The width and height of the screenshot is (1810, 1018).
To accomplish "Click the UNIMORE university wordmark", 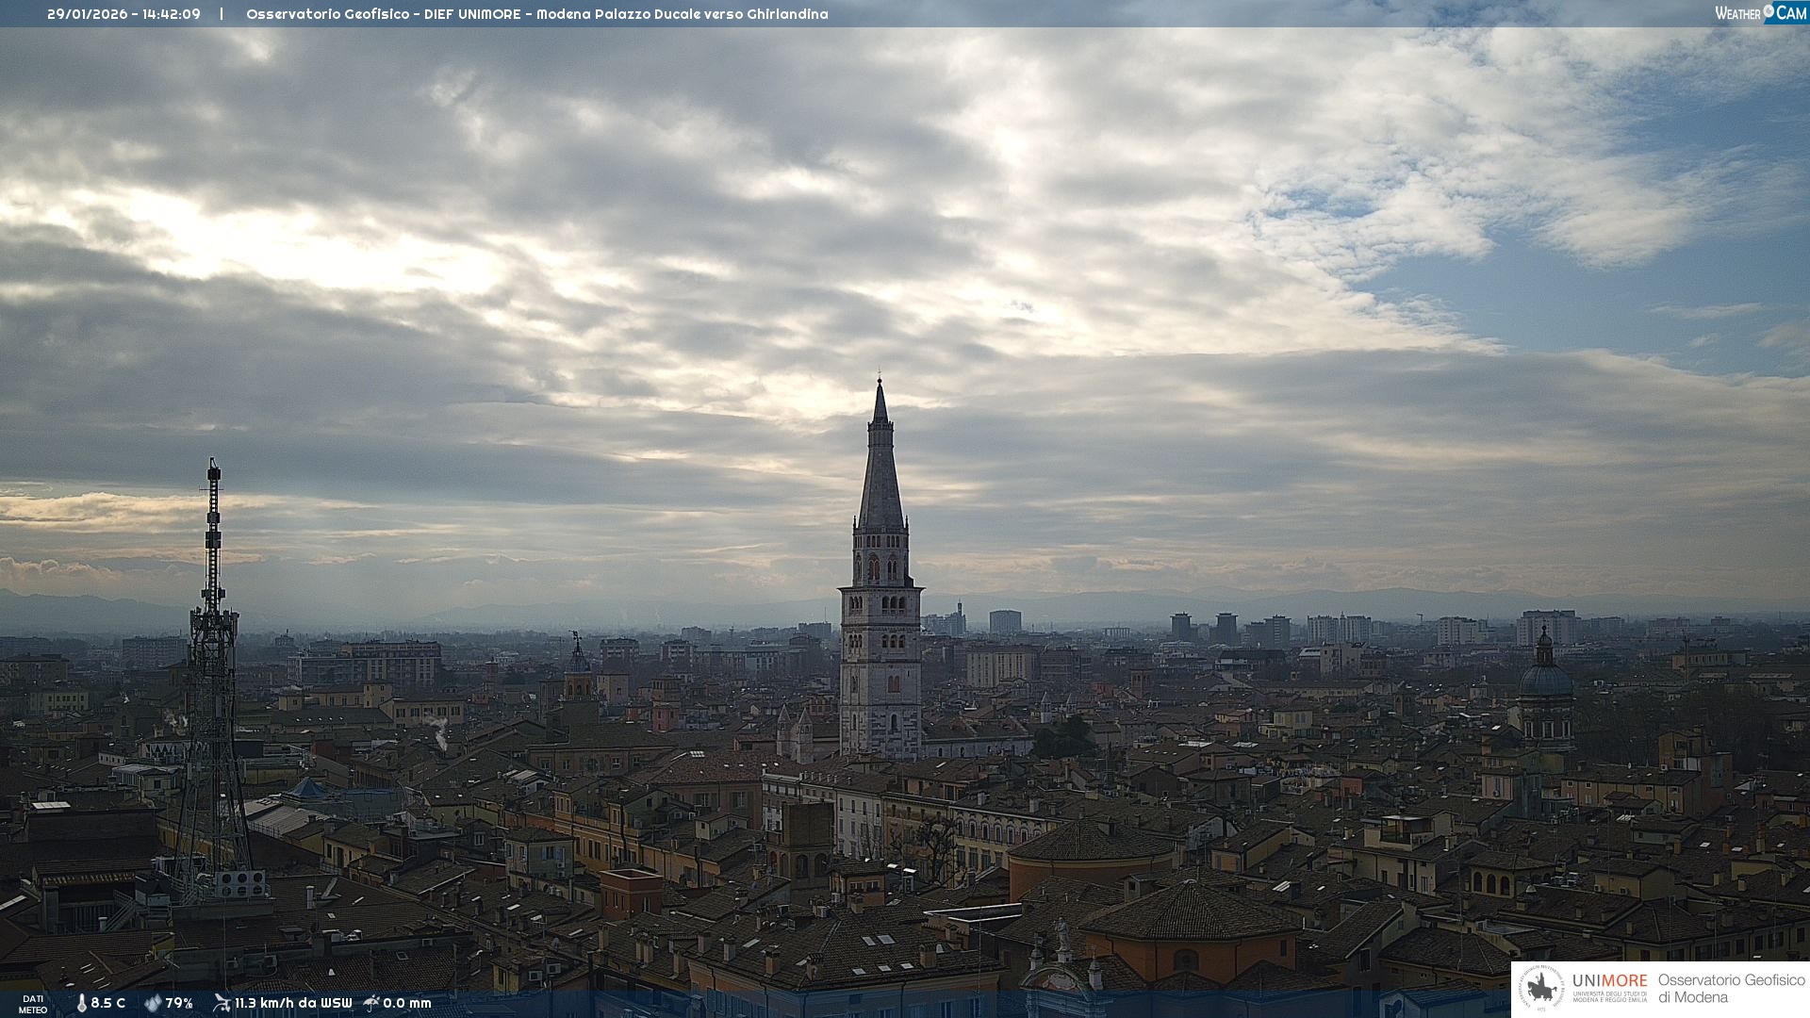I will (1609, 981).
